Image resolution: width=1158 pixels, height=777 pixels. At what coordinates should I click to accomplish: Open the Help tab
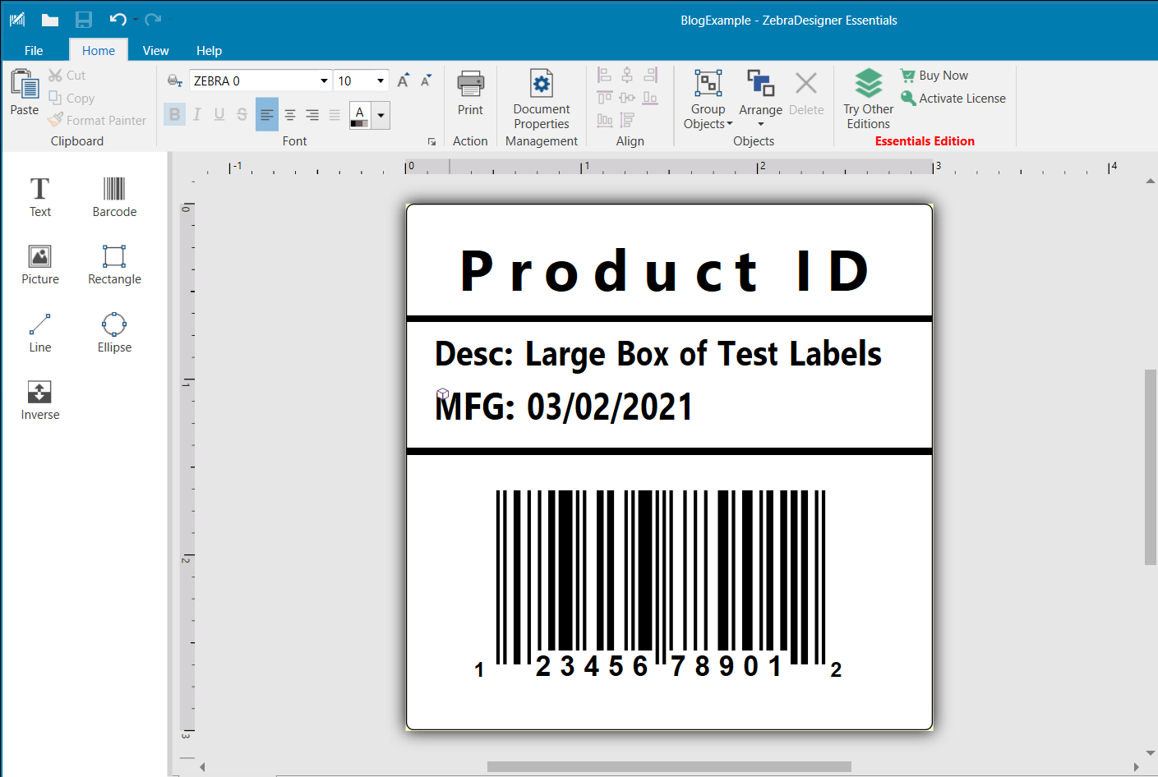(x=209, y=50)
